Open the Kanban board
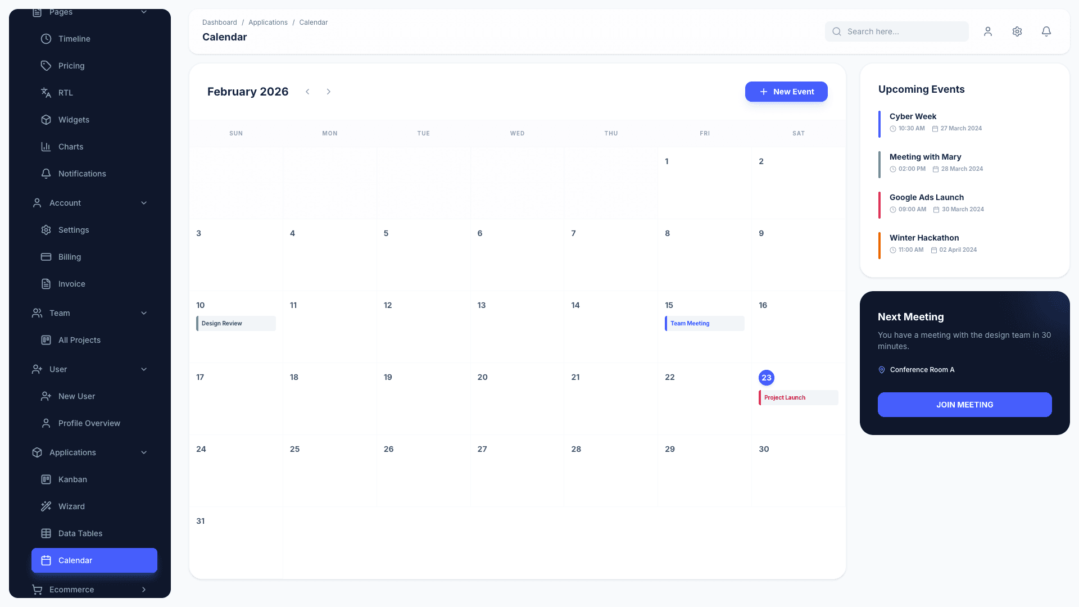 tap(72, 479)
